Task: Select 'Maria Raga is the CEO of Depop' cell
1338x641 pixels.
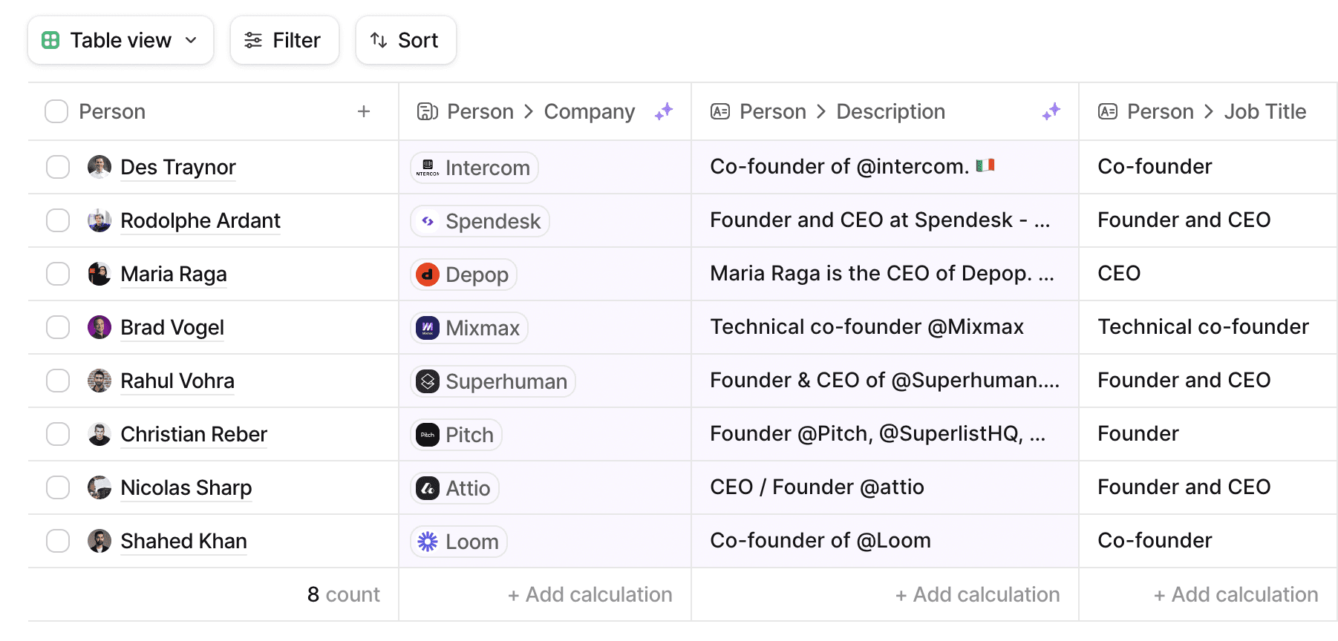Action: [885, 274]
